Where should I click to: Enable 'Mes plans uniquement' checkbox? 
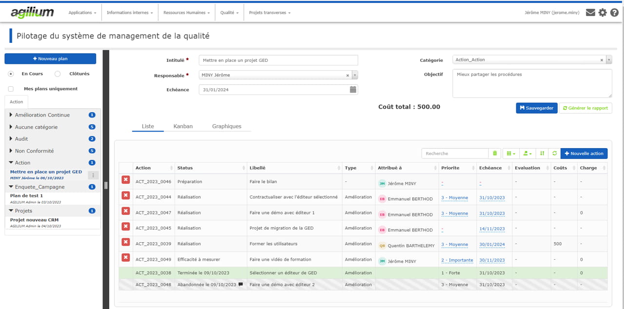coord(10,89)
